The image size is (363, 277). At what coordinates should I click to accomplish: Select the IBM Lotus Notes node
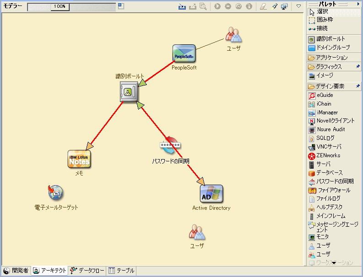[79, 159]
